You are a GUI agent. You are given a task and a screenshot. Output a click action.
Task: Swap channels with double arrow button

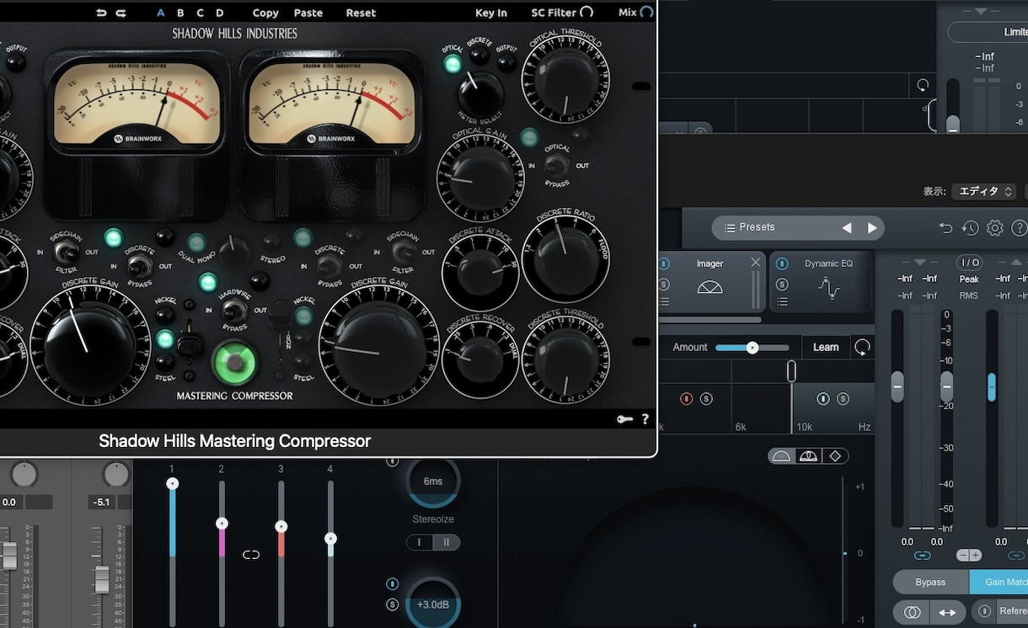(947, 612)
